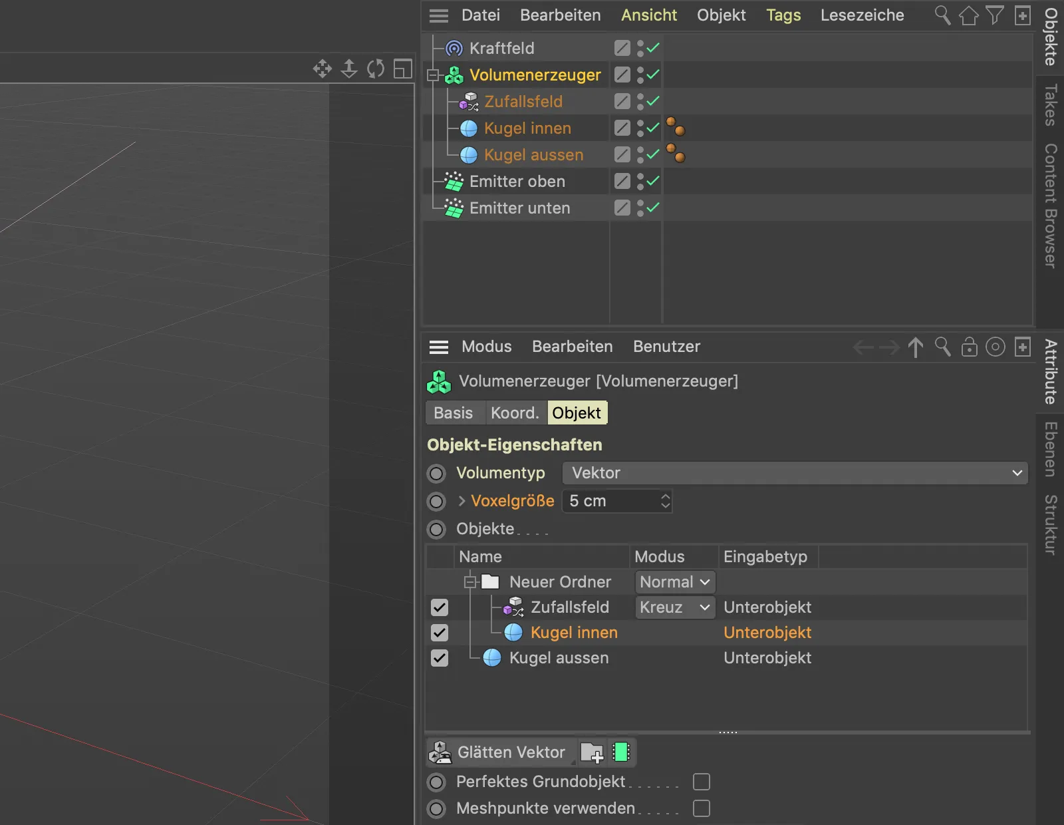The height and width of the screenshot is (825, 1064).
Task: Click the Emitter unten particle icon
Action: [454, 208]
